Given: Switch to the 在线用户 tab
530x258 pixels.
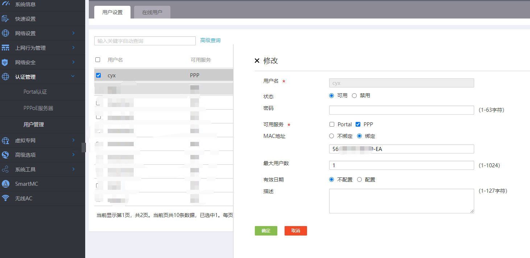Looking at the screenshot, I should pyautogui.click(x=152, y=12).
